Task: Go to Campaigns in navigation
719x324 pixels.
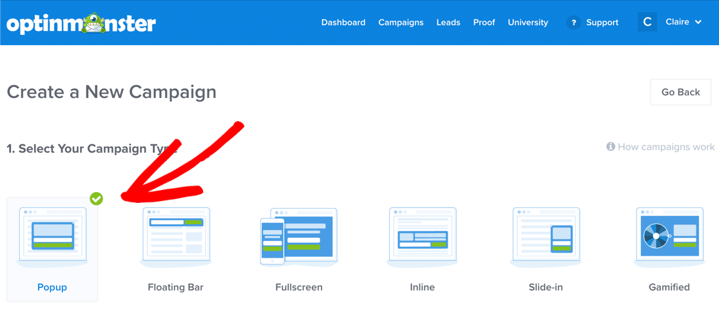Action: (x=401, y=23)
